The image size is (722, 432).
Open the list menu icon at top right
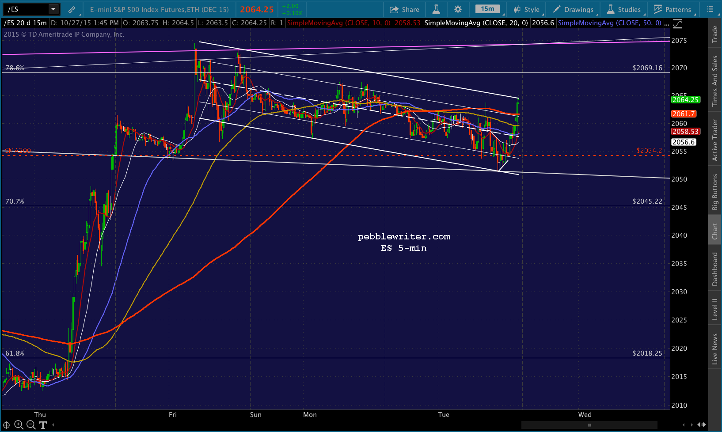710,9
